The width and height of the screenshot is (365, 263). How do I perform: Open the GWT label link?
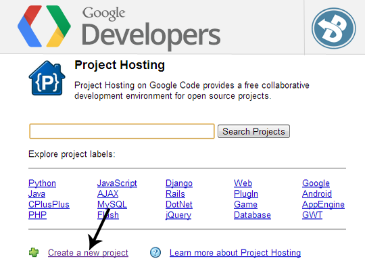[x=312, y=215]
